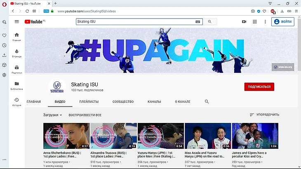Open the three-dot settings menu in header
The height and width of the screenshot is (169, 301).
pos(265,22)
